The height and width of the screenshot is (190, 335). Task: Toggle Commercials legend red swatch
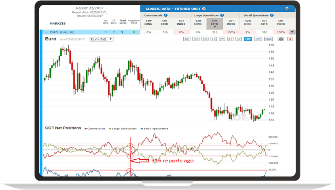[85, 129]
